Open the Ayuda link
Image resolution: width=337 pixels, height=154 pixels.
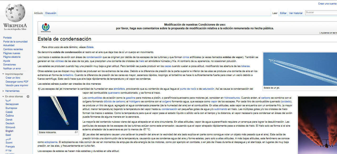(x=7, y=61)
